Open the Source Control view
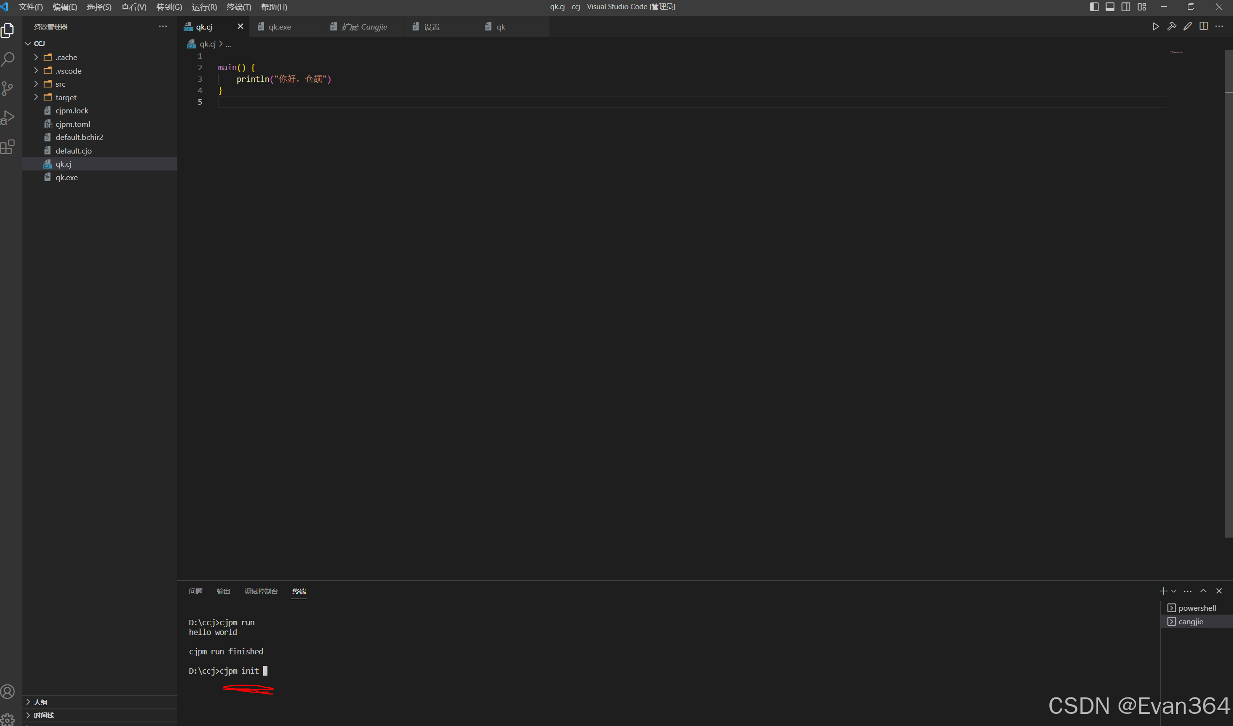This screenshot has width=1233, height=726. (x=8, y=88)
